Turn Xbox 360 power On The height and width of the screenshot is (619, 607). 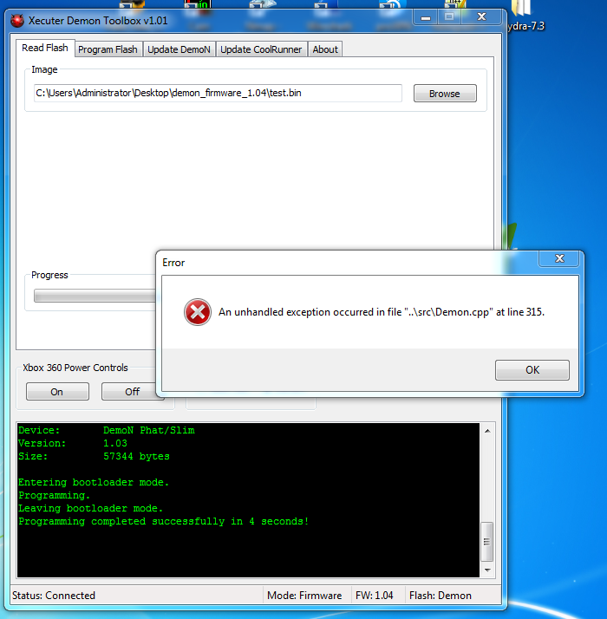click(57, 392)
